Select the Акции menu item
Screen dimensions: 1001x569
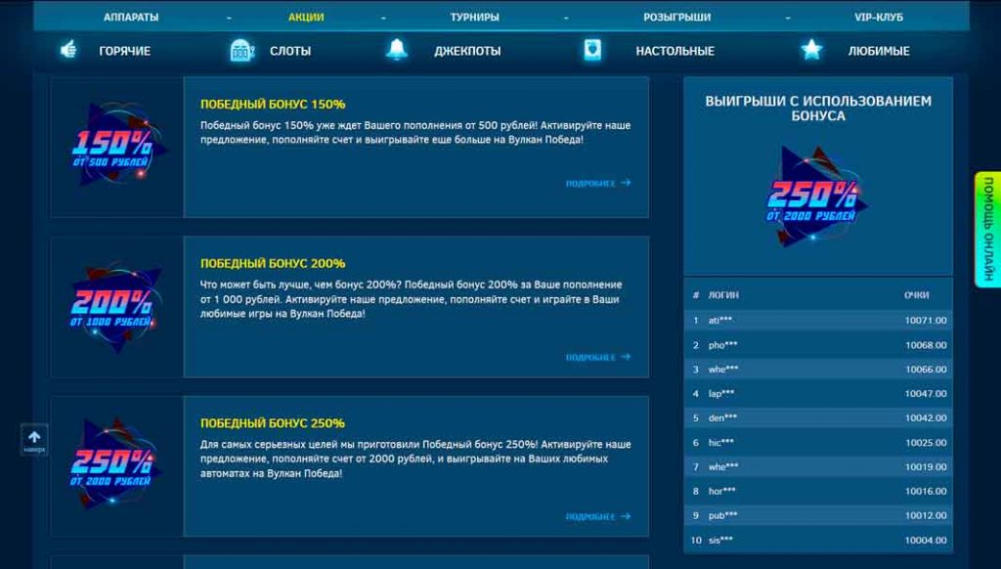tap(306, 18)
